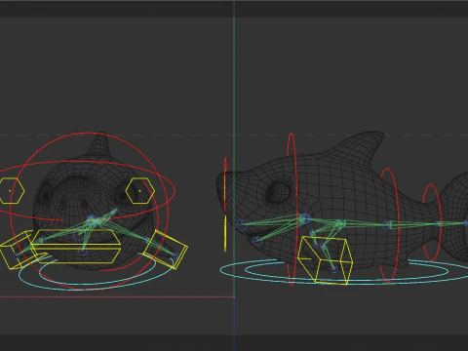Select the outer cyan root circle under the side-view shark

(344, 271)
